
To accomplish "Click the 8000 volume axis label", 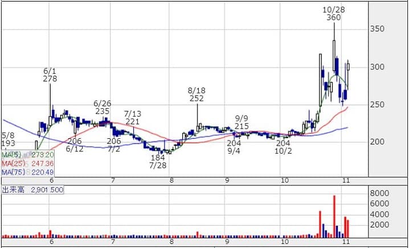I will click(x=379, y=193).
